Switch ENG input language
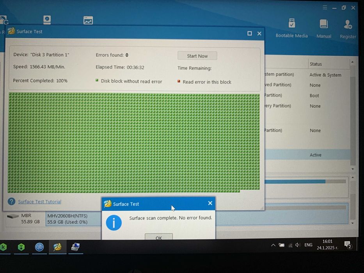The height and width of the screenshot is (273, 364). point(308,245)
